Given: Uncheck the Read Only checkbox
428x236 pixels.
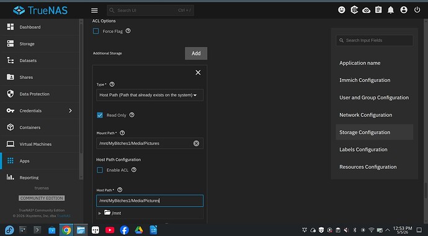Looking at the screenshot, I should coord(100,115).
